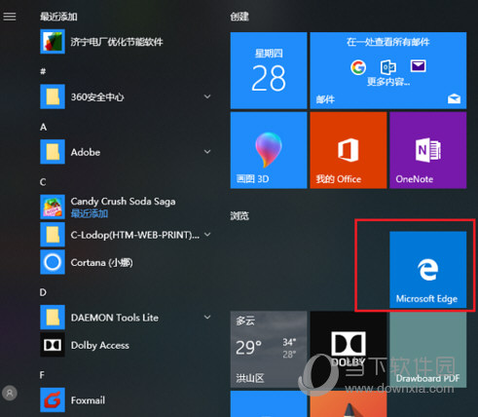Viewport: 478px width, 417px height.
Task: Launch Cortana circle icon
Action: (53, 262)
